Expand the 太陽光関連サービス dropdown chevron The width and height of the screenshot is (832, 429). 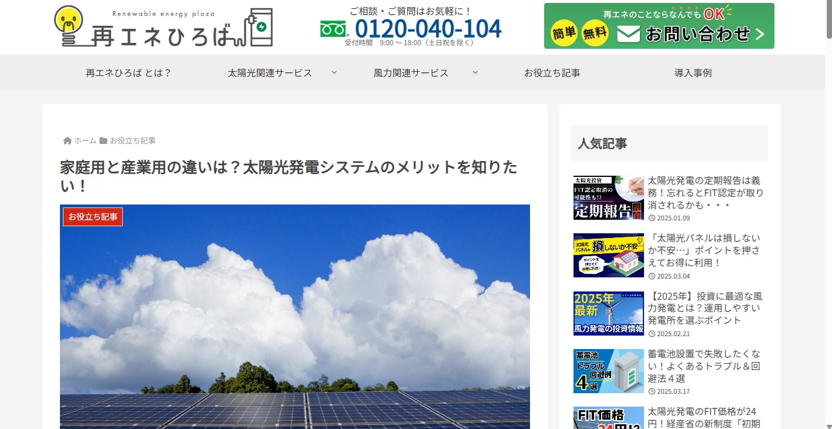(334, 72)
